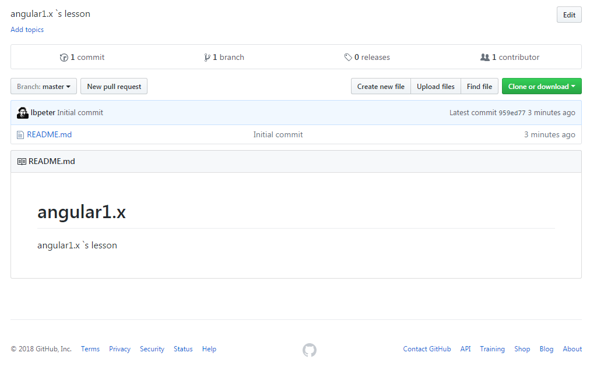Viewport: 597px width, 381px height.
Task: Click the Terms footer link
Action: pyautogui.click(x=90, y=349)
